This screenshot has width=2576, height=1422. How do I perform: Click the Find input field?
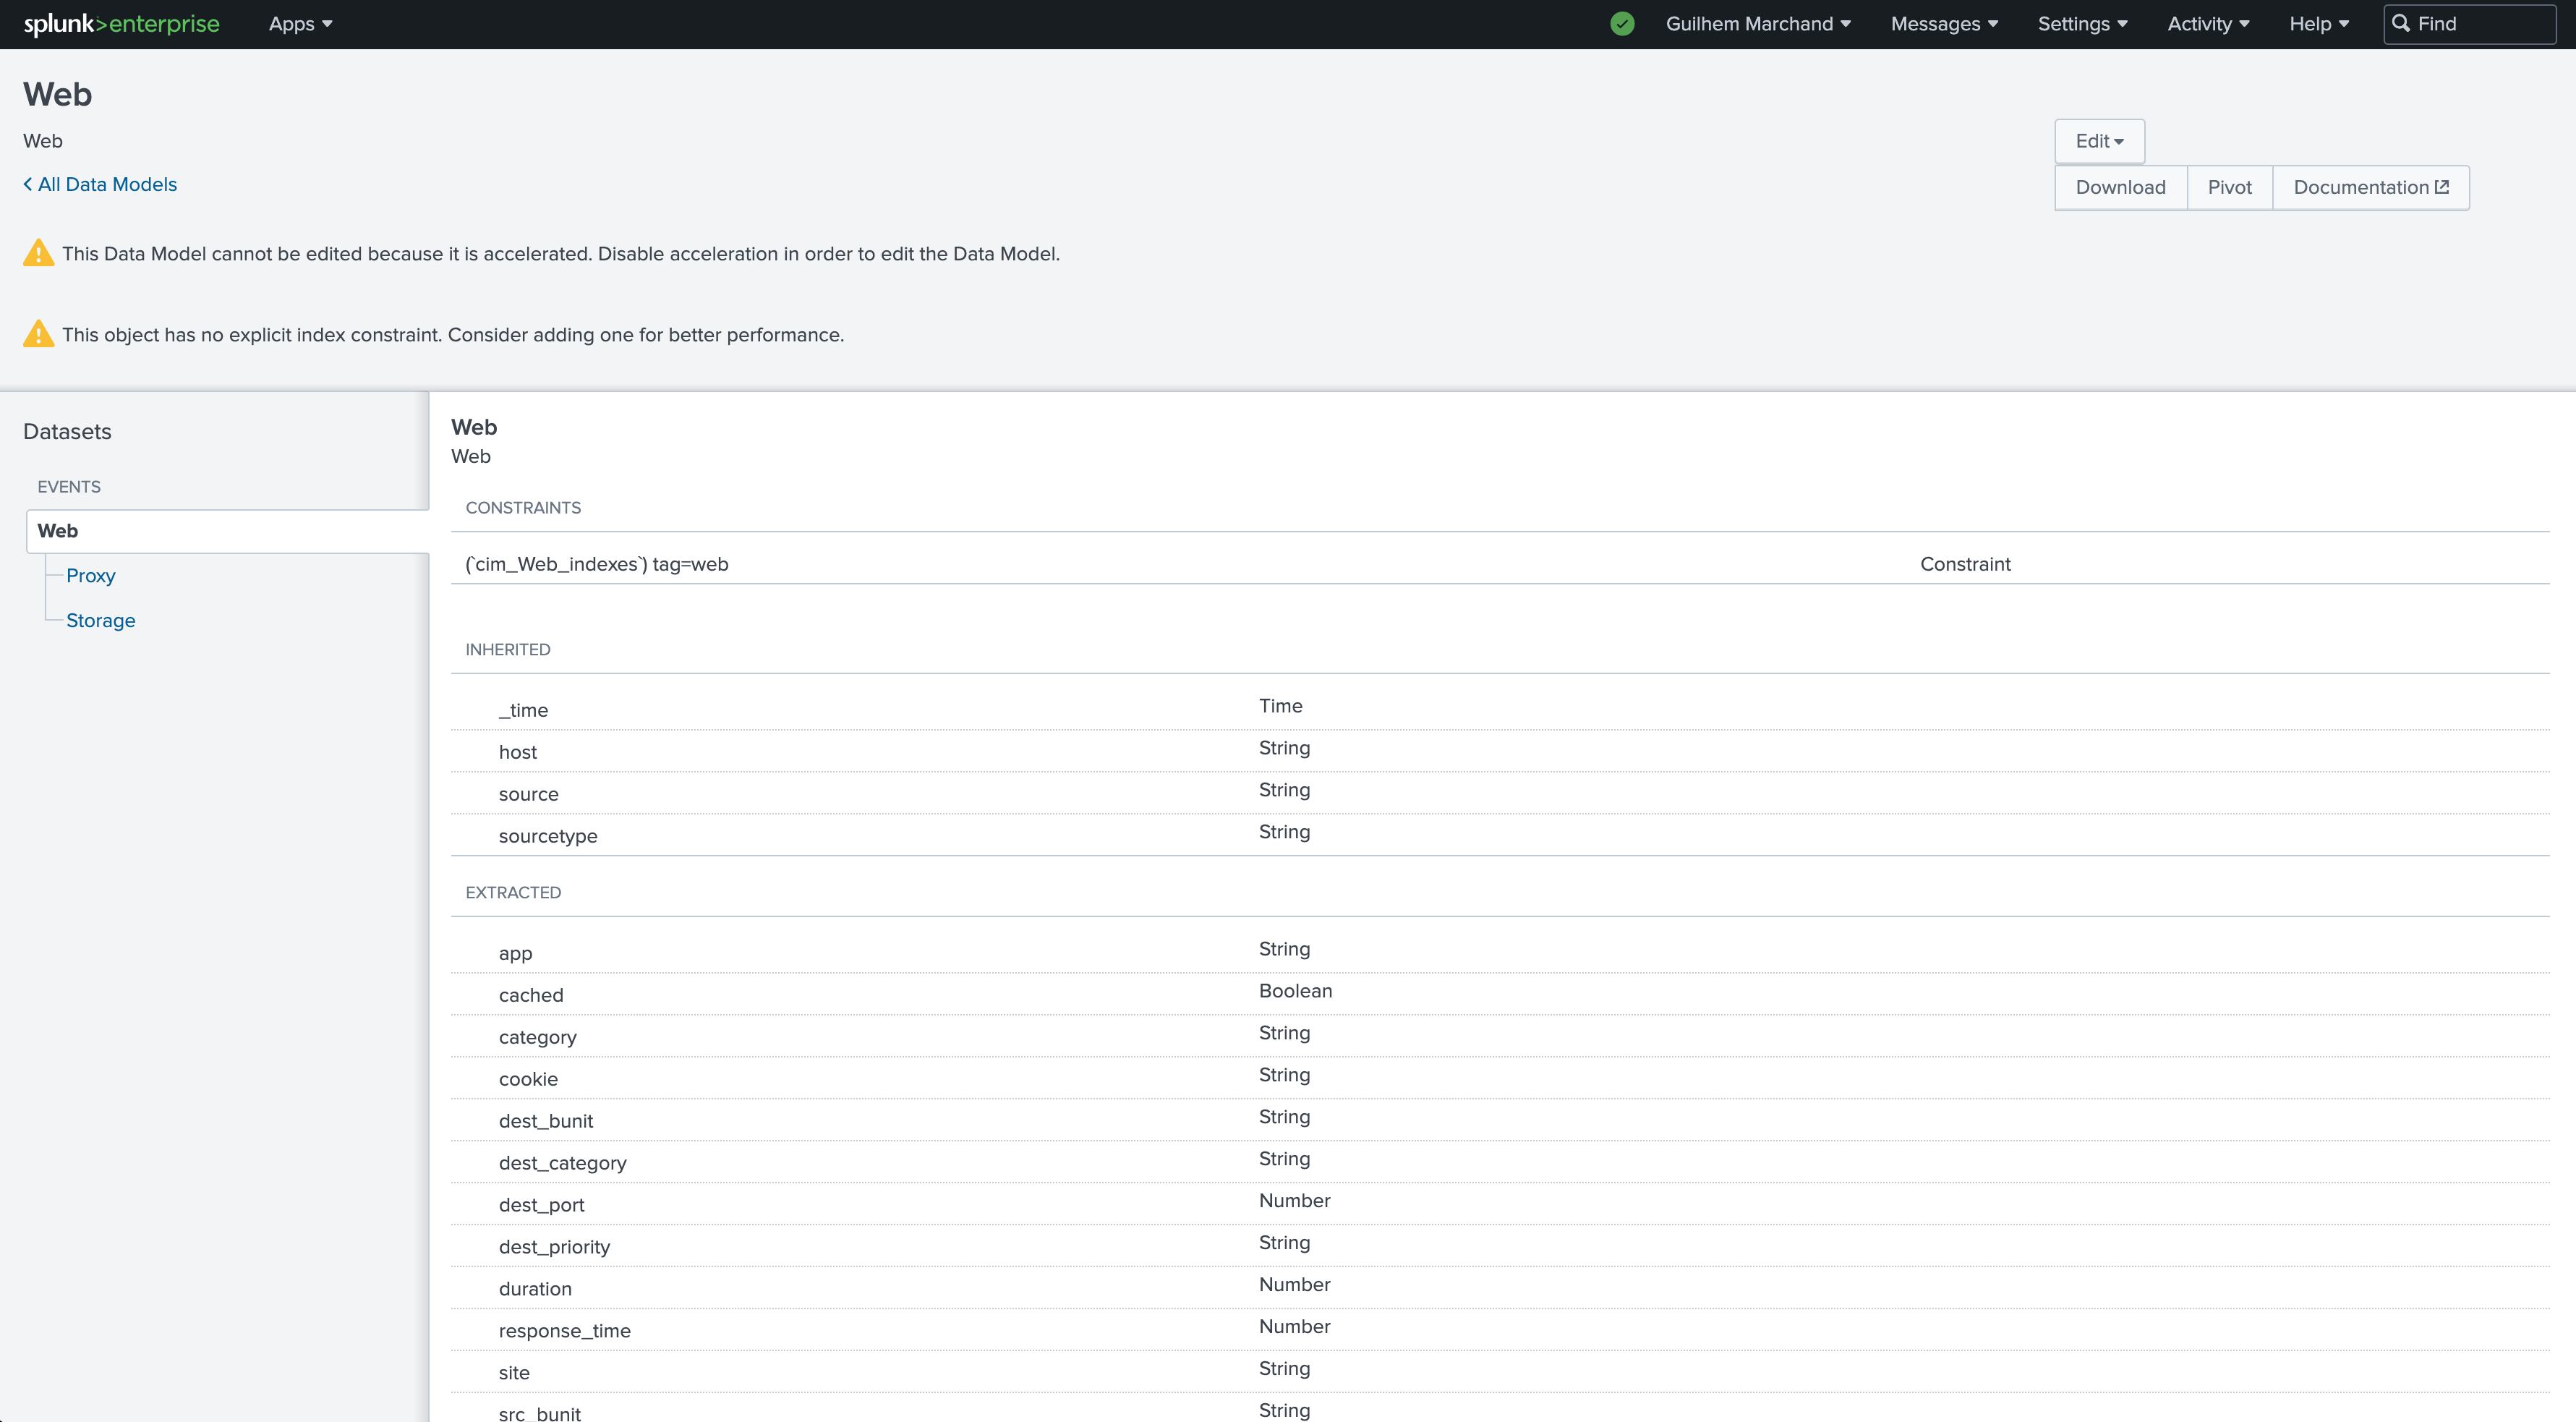tap(2470, 24)
